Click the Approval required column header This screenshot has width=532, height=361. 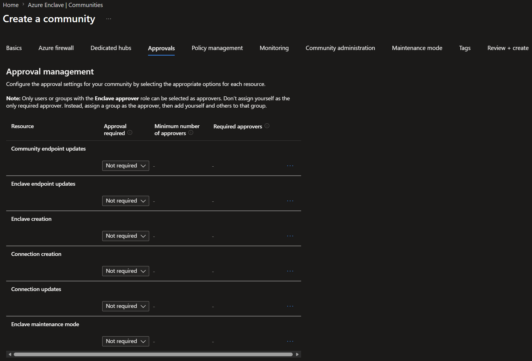click(x=115, y=130)
